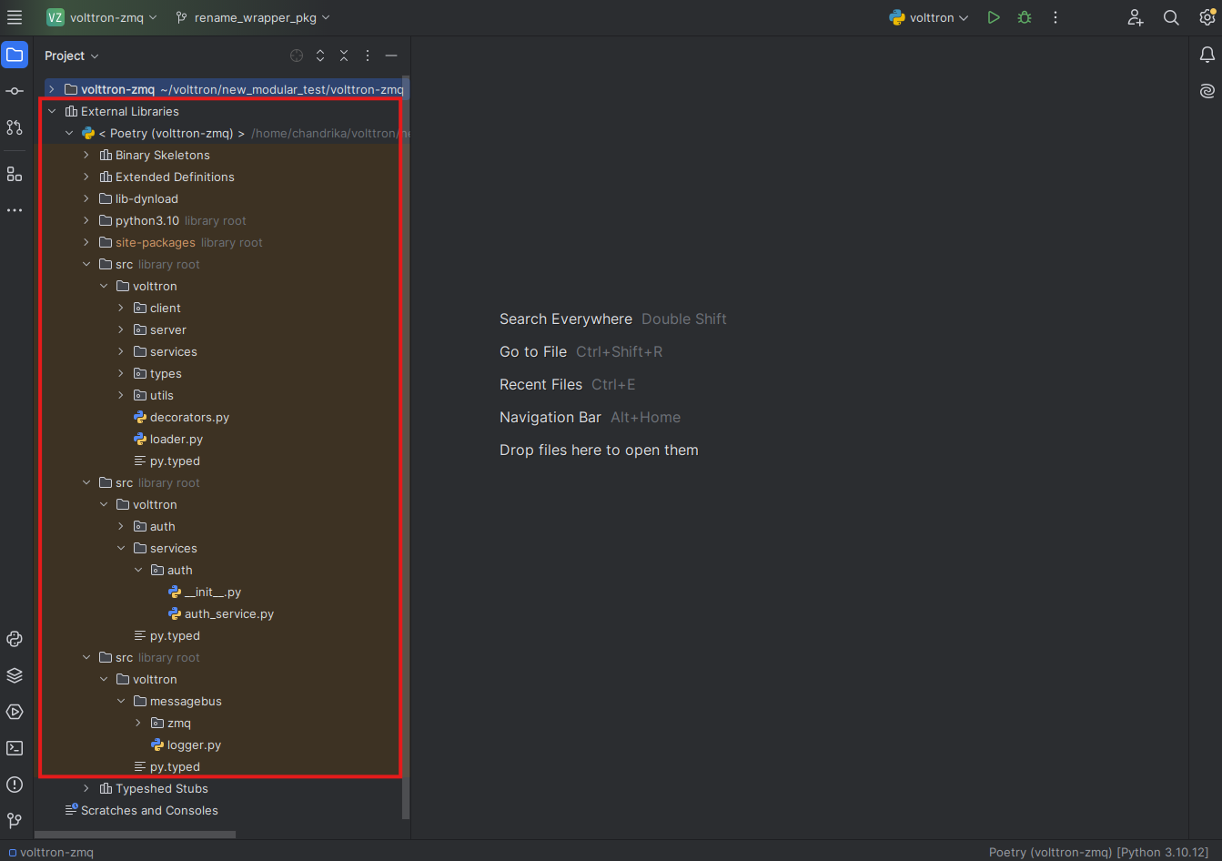1222x861 pixels.
Task: Open the Pull Requests tool window
Action: pos(15,127)
